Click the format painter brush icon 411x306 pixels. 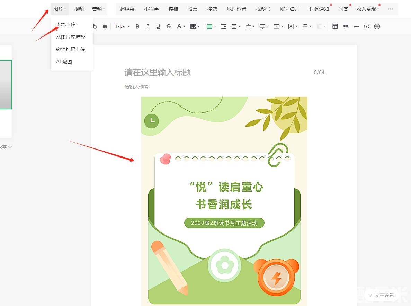point(105,26)
